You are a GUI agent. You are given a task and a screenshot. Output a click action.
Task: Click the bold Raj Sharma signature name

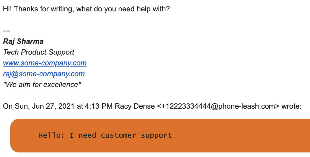coord(23,41)
